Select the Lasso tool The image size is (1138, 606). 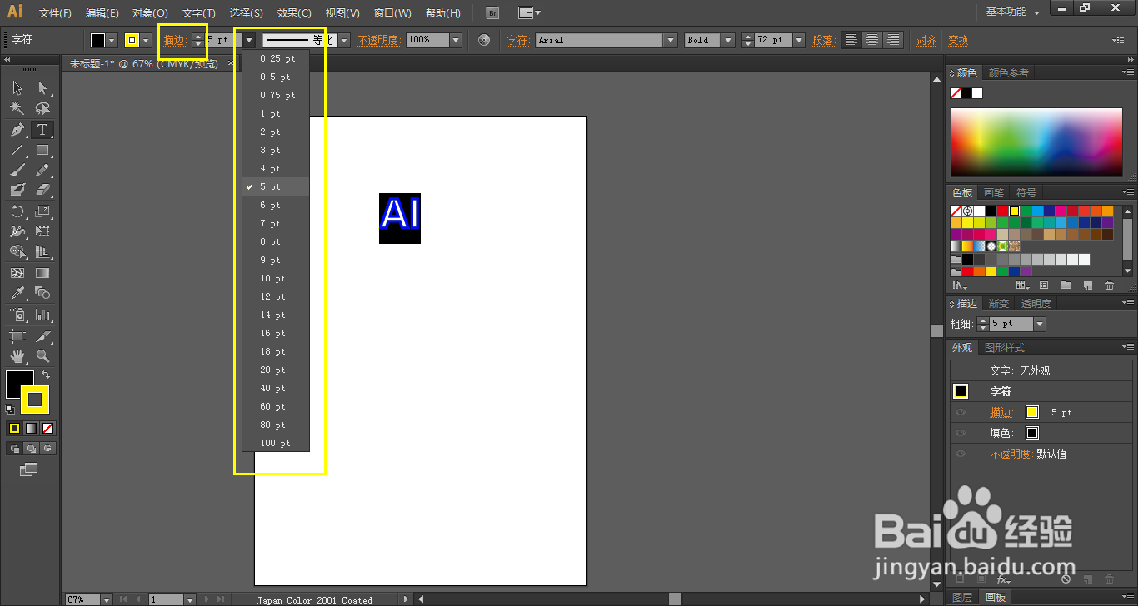click(42, 109)
